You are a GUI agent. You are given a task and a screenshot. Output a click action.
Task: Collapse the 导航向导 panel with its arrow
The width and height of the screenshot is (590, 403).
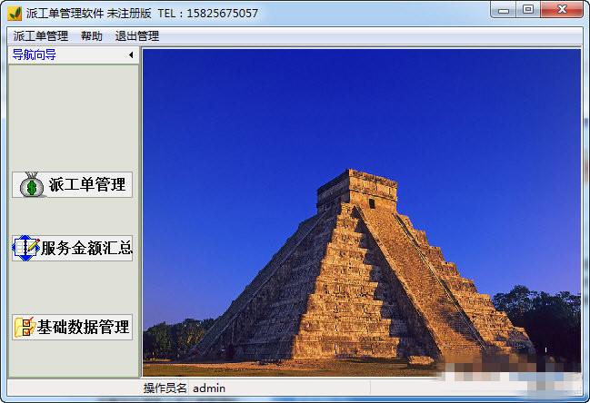(x=131, y=55)
